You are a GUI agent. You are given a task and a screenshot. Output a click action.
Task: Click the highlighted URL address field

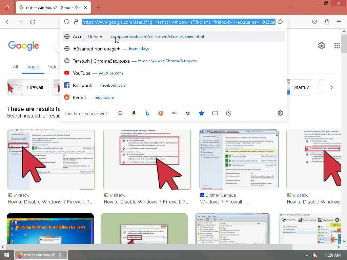click(x=179, y=22)
